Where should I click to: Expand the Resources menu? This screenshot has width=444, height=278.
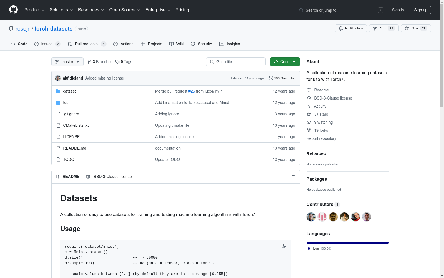(91, 10)
